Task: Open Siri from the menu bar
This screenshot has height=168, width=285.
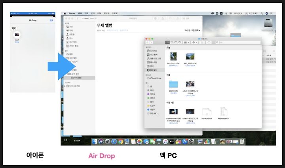Action: 267,13
